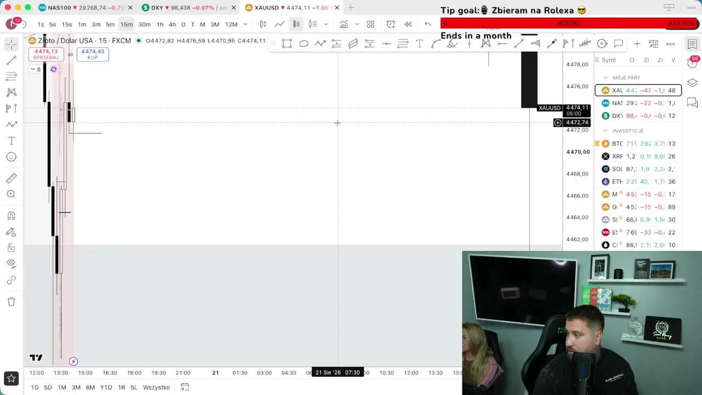
Task: Select the 1M date range button
Action: coord(62,387)
